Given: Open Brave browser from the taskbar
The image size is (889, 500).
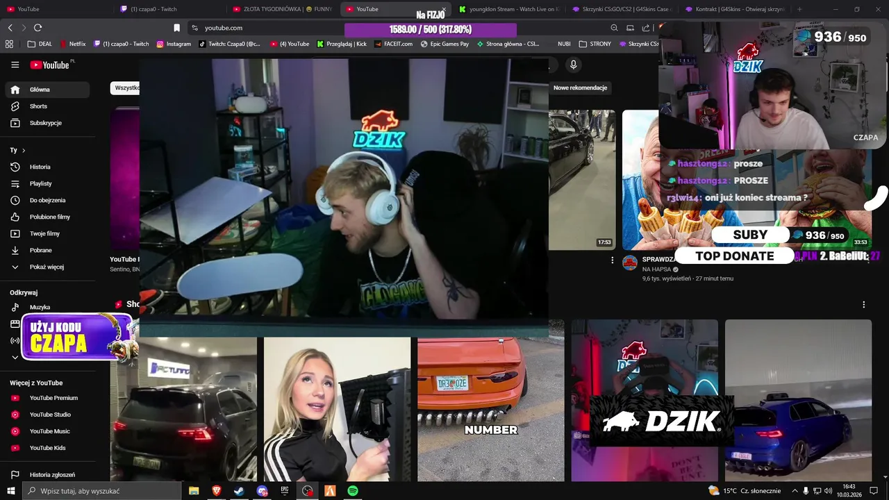Looking at the screenshot, I should pyautogui.click(x=216, y=491).
